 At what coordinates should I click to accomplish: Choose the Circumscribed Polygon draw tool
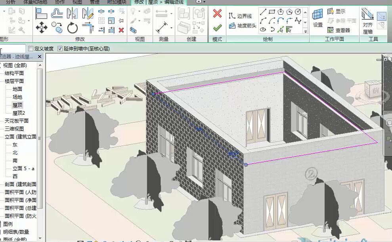(289, 12)
